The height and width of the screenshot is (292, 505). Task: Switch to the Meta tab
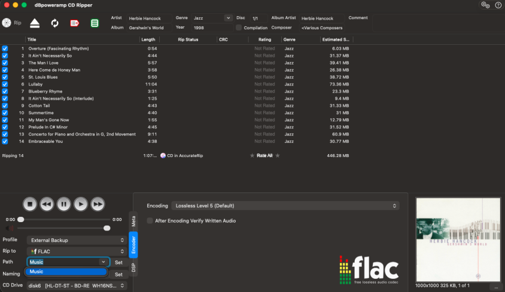tap(133, 221)
